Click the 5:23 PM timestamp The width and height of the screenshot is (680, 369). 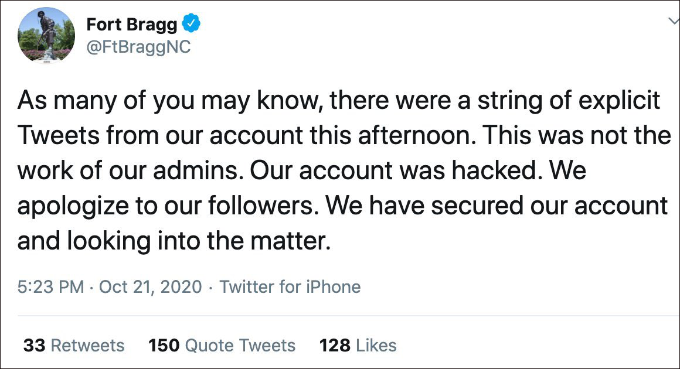[51, 287]
